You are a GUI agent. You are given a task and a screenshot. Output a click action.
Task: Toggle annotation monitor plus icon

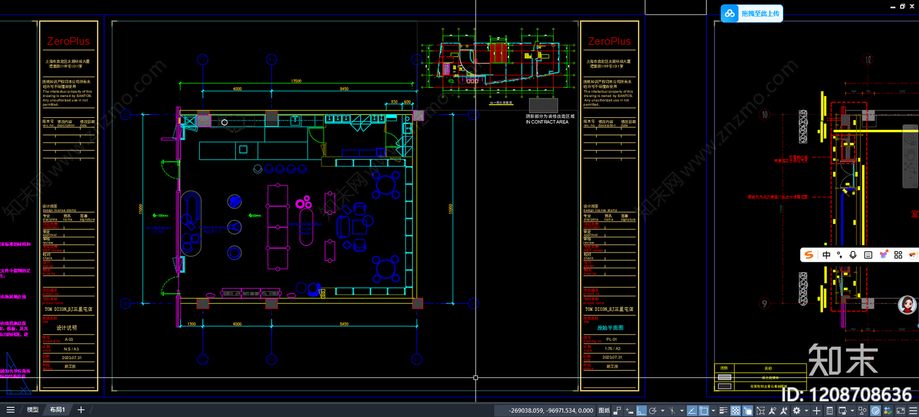pos(817,411)
